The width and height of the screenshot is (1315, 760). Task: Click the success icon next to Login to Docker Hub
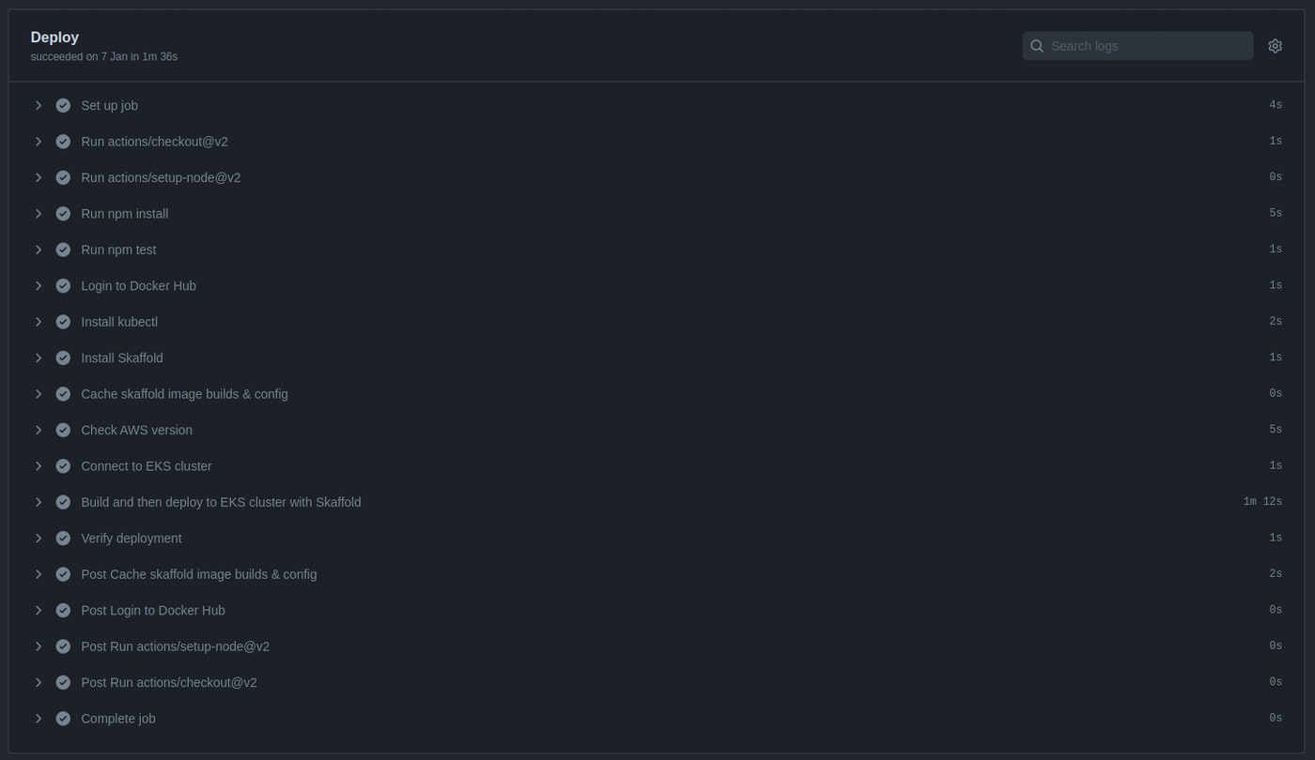coord(63,285)
